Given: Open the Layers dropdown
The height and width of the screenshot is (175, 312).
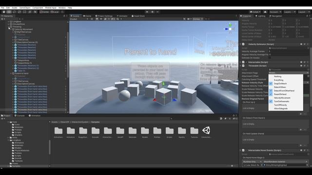Looking at the screenshot, I should [289, 12].
